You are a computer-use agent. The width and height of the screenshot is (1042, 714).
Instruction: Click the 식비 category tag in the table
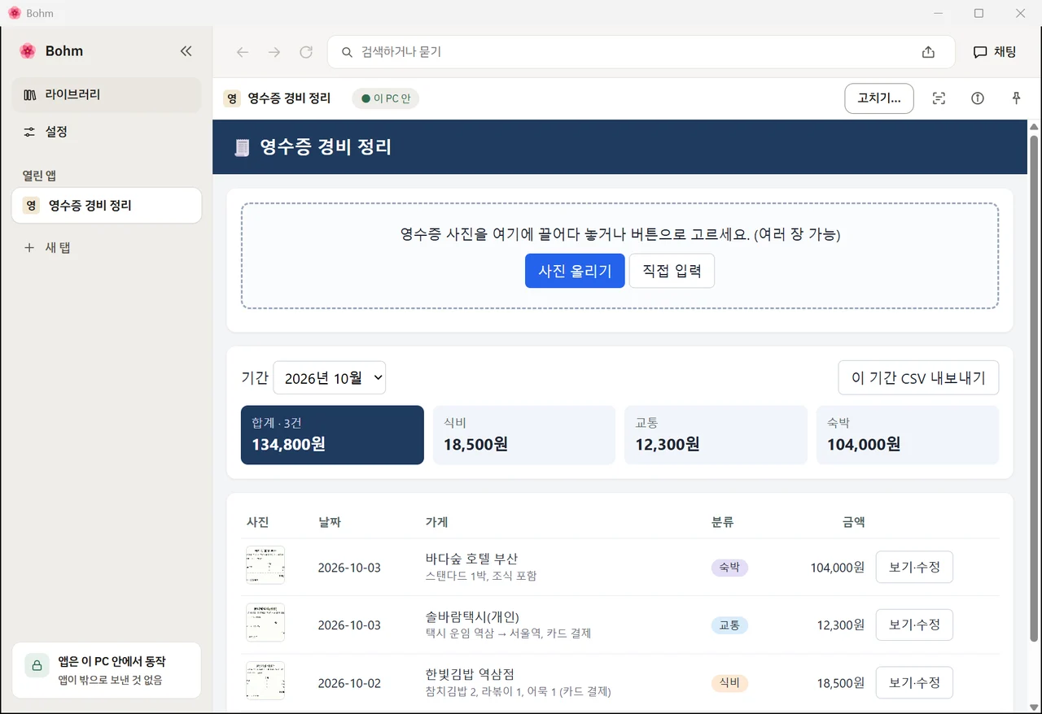[x=729, y=683]
